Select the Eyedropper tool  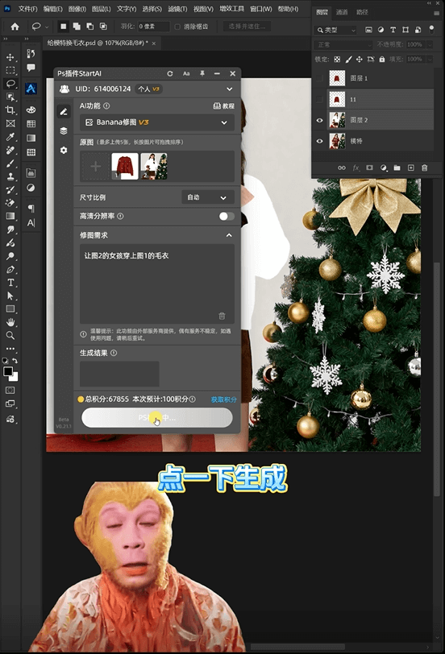pyautogui.click(x=10, y=137)
